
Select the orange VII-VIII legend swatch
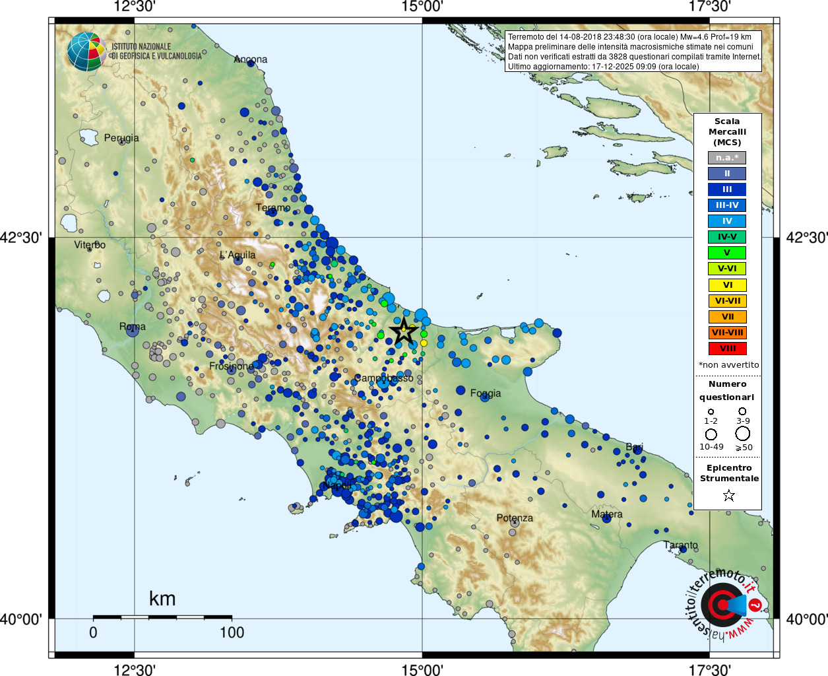point(727,333)
